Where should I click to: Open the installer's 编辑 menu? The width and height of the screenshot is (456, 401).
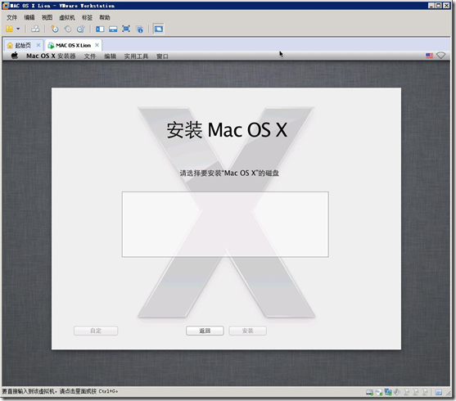click(110, 56)
